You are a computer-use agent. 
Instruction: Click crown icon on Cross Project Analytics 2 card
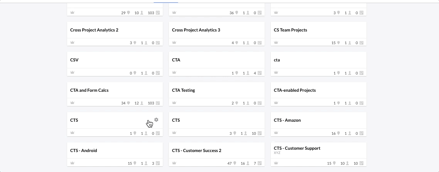pyautogui.click(x=72, y=43)
